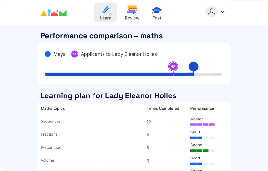Click 'Performance comparison – maths' heading
268x171 pixels.
click(101, 36)
